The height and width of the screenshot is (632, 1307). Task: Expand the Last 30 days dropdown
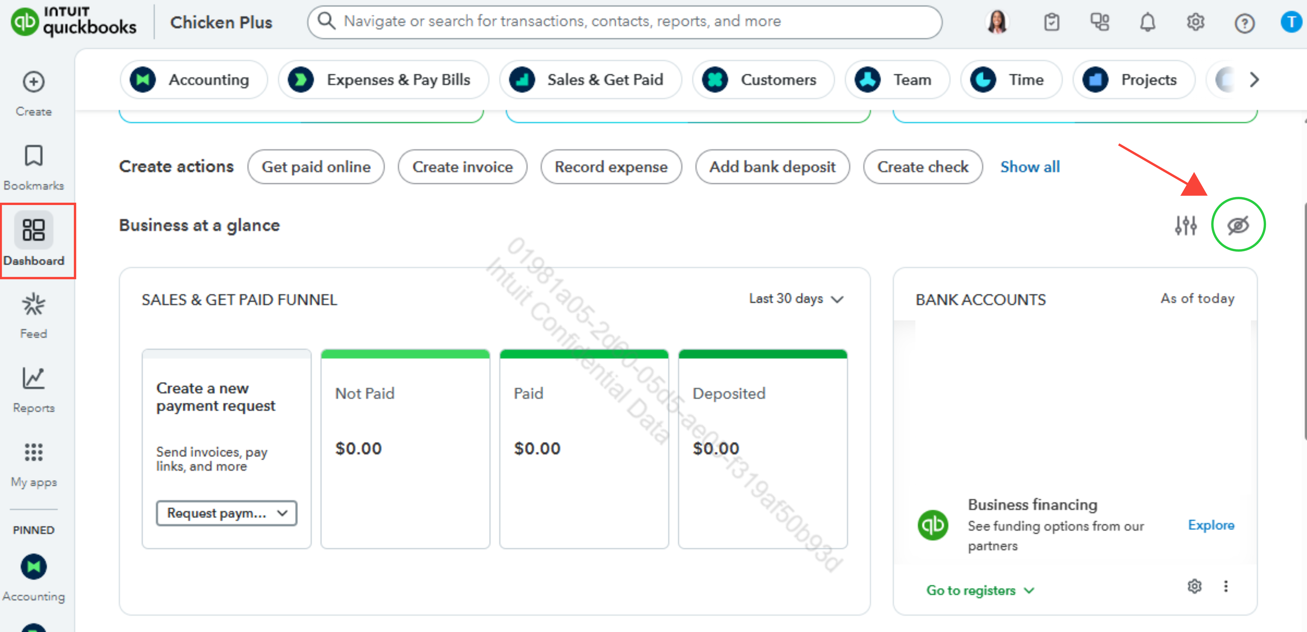tap(796, 299)
